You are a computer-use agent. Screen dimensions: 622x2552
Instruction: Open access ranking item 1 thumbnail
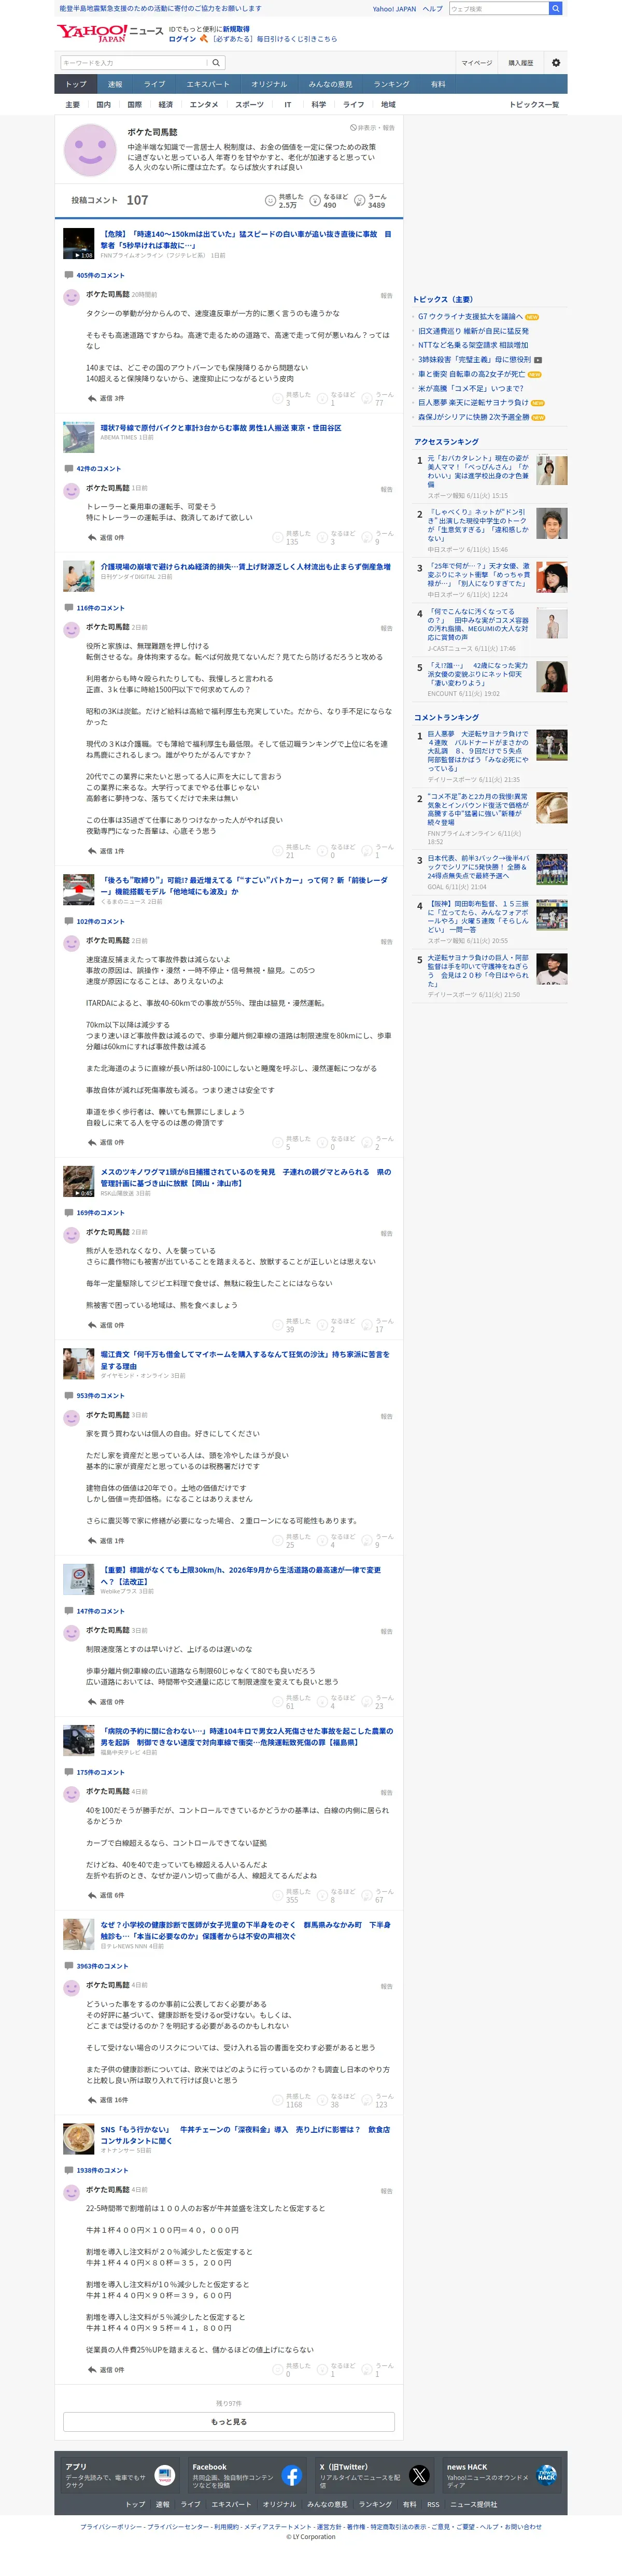click(552, 471)
